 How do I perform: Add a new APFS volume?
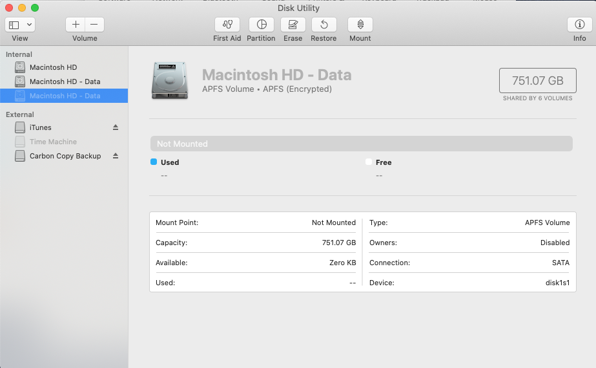point(76,25)
